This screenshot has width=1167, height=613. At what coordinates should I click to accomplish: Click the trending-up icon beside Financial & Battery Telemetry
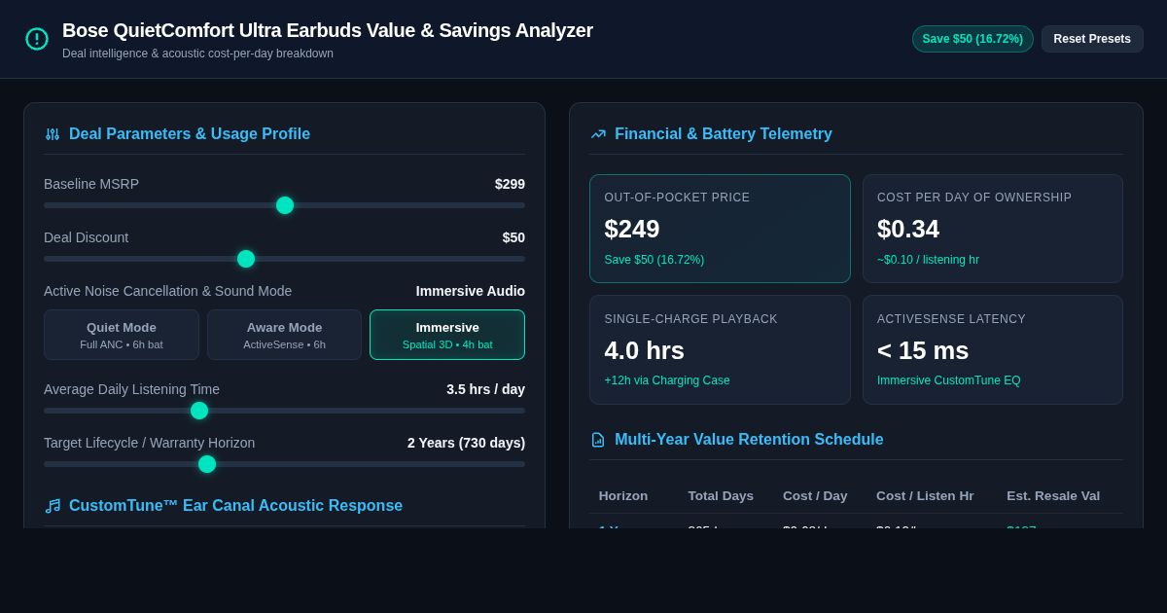point(598,134)
